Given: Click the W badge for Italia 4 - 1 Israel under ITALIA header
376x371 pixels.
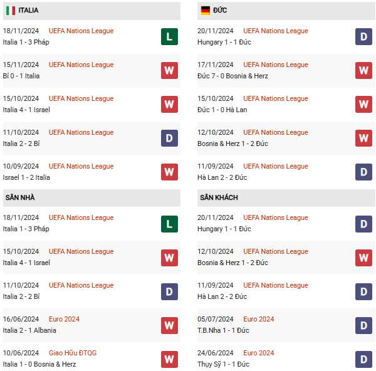Looking at the screenshot, I should [x=169, y=104].
